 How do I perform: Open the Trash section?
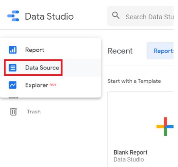click(25, 112)
